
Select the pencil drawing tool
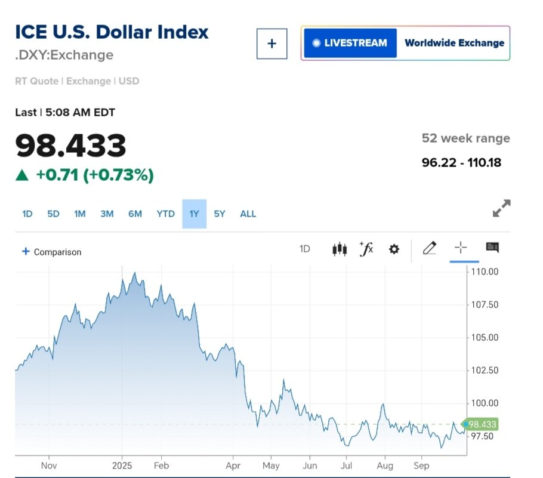[x=429, y=248]
